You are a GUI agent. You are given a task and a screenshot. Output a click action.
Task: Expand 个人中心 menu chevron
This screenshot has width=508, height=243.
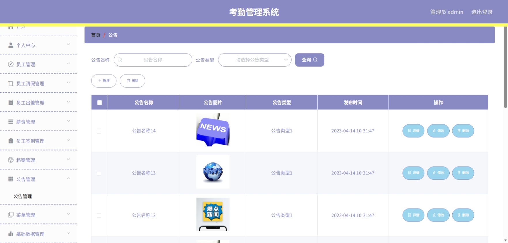tap(69, 44)
